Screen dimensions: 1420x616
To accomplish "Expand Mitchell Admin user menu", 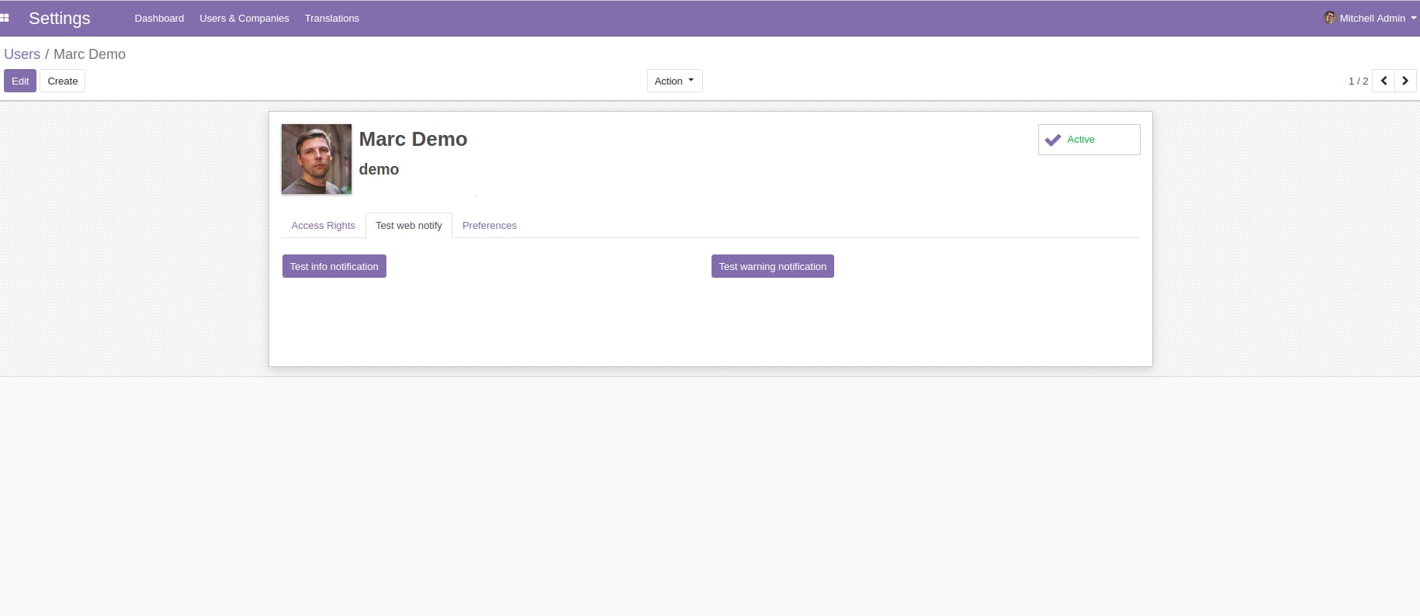I will (x=1370, y=18).
